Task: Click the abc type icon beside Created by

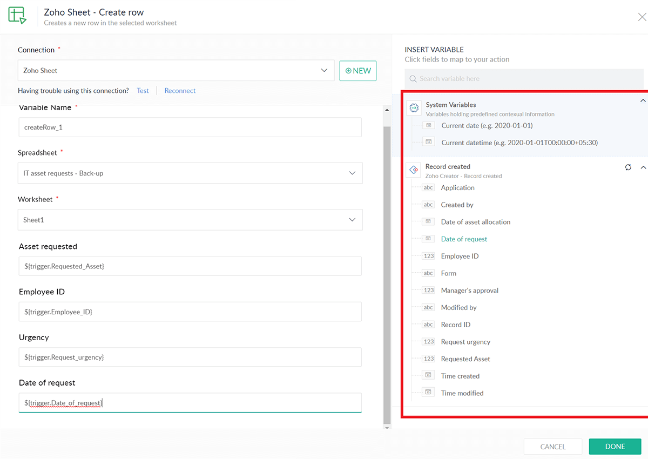Action: pyautogui.click(x=428, y=205)
